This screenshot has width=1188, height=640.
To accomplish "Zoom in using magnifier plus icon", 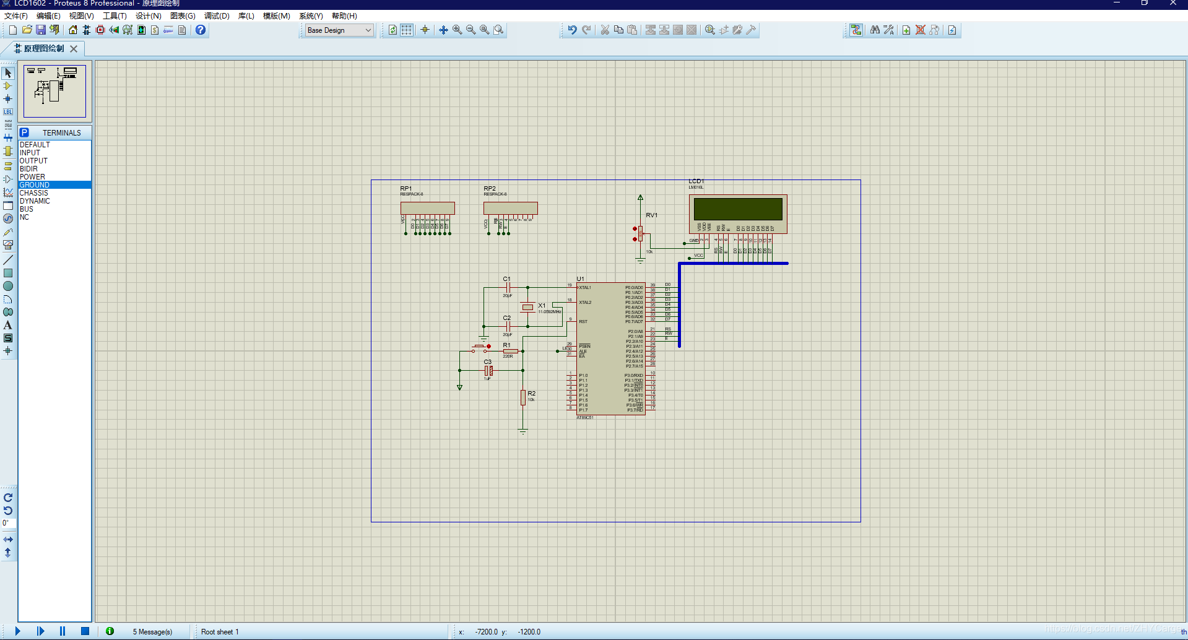I will tap(457, 30).
